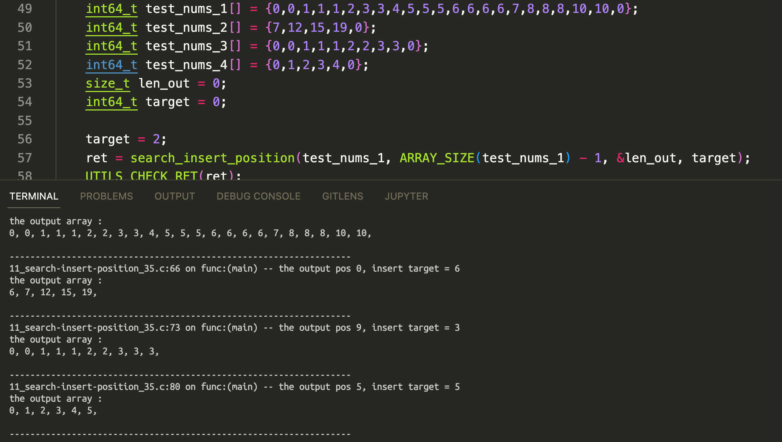This screenshot has width=782, height=442.
Task: Click the ARRAY_SIZE macro on line 57
Action: coord(436,157)
